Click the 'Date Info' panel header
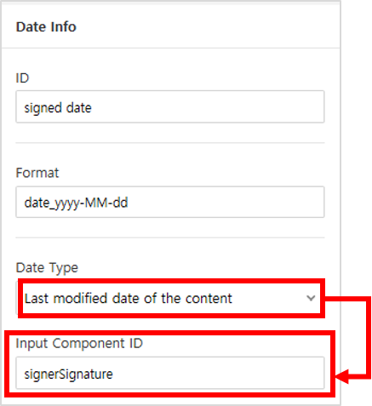The image size is (372, 406). coord(46,27)
